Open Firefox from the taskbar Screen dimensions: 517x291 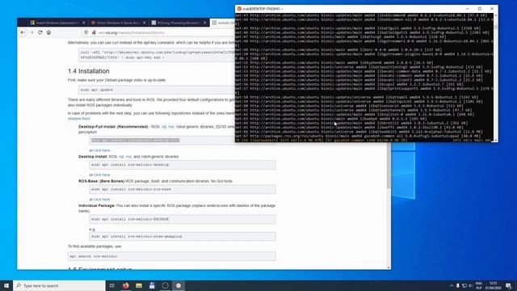126,285
